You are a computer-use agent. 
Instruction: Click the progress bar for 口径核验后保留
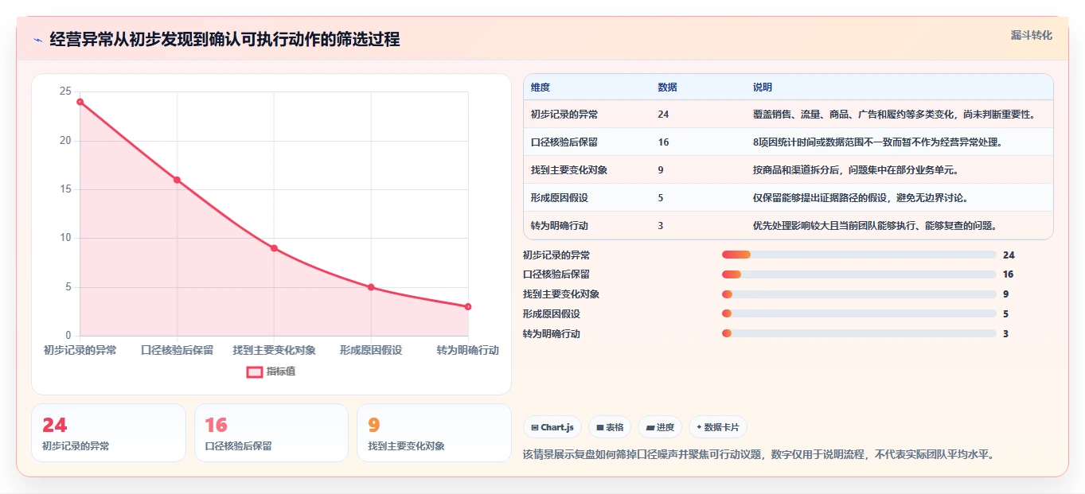859,274
